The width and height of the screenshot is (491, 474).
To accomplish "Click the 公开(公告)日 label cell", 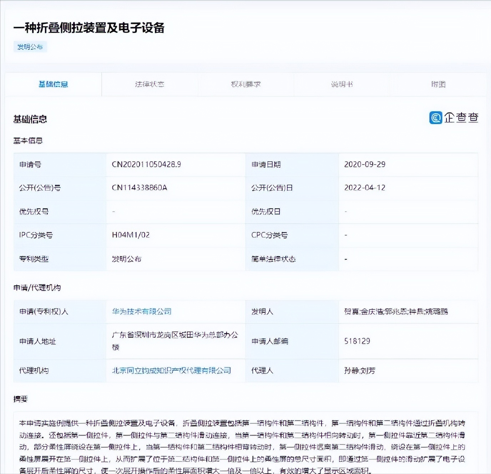I will tap(292, 188).
